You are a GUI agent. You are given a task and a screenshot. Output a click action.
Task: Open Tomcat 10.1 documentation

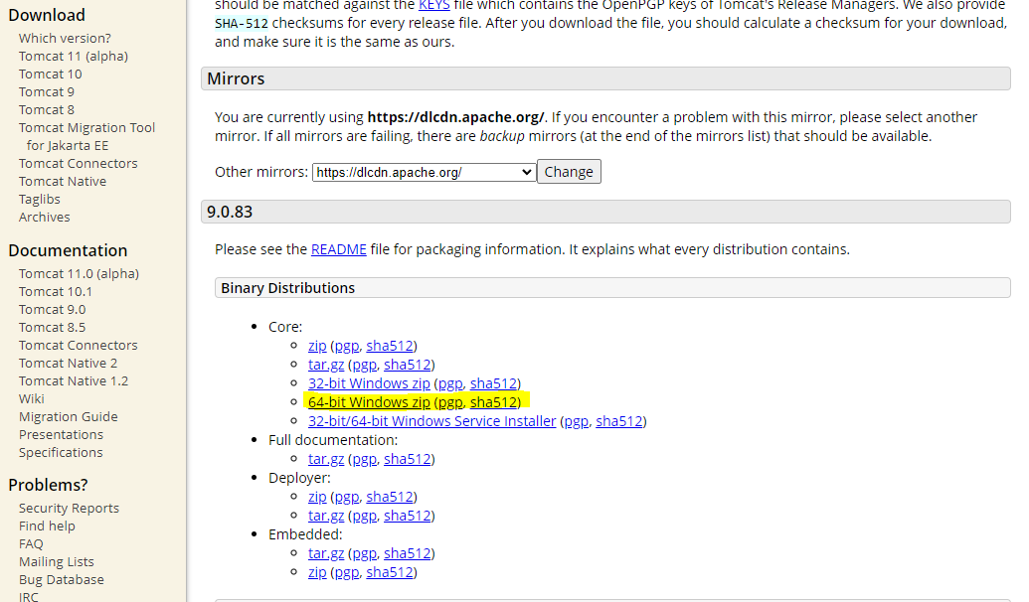pyautogui.click(x=55, y=292)
